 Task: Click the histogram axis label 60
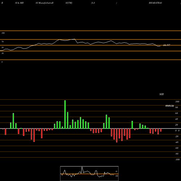point(177,113)
